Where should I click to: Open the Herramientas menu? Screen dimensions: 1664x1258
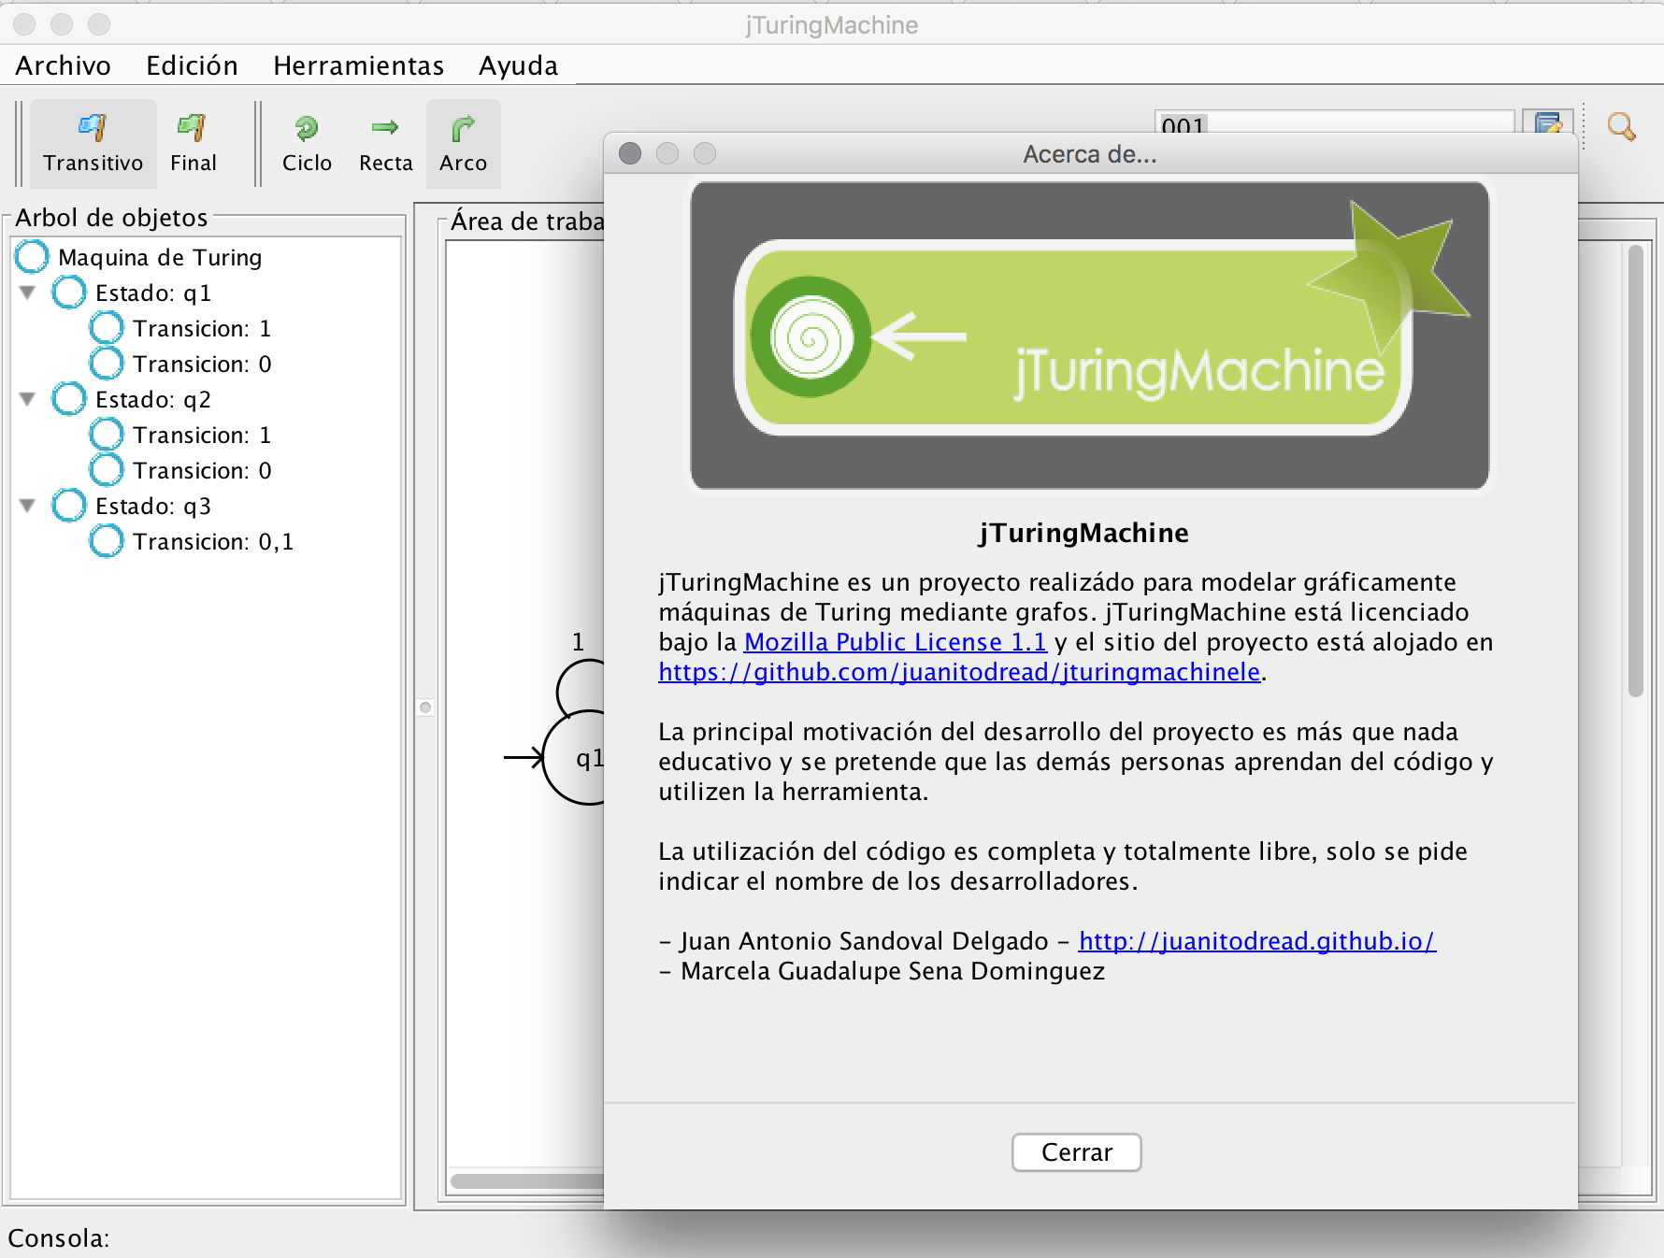(x=358, y=65)
